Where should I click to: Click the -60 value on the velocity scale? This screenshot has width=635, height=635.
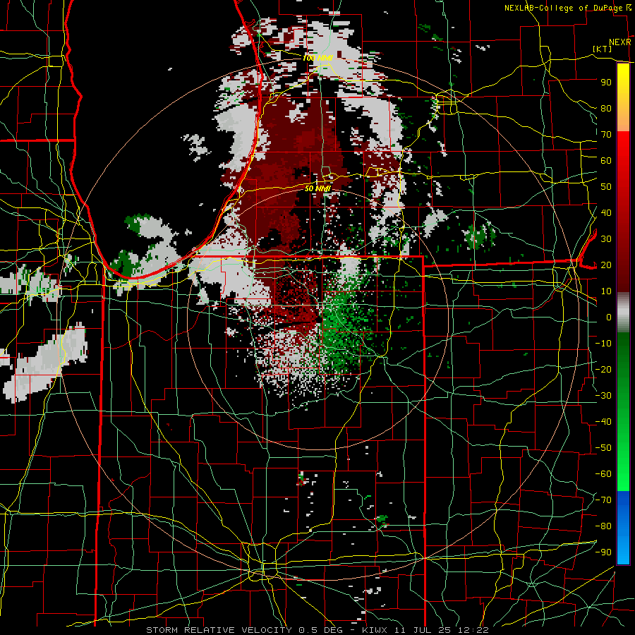coord(603,474)
